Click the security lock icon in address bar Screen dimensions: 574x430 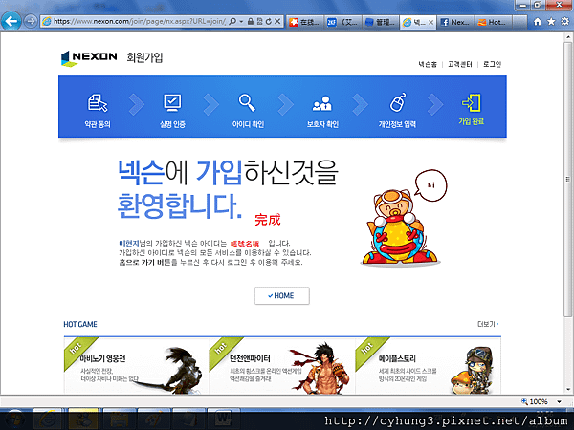pos(251,22)
